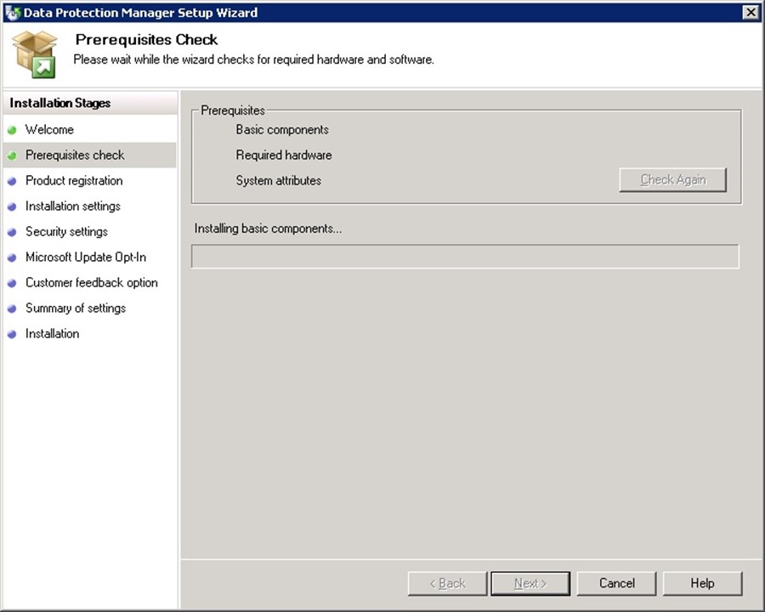The width and height of the screenshot is (765, 612).
Task: Click blue bullet beside Product registration
Action: (x=12, y=181)
